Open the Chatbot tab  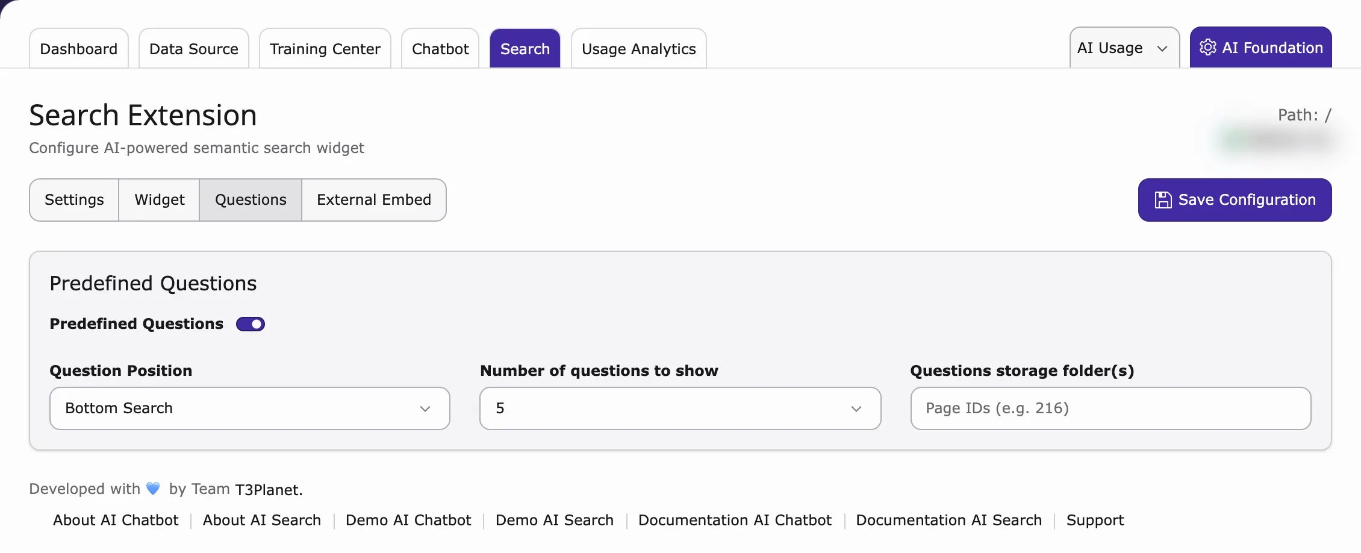coord(440,48)
